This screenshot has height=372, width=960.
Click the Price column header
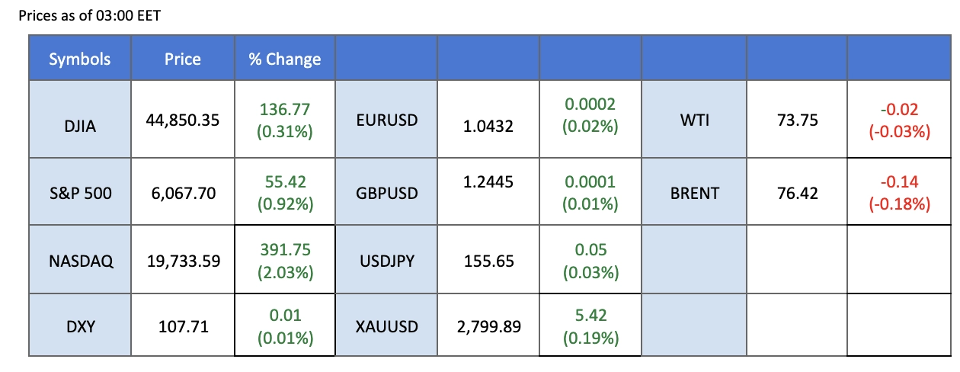(183, 59)
